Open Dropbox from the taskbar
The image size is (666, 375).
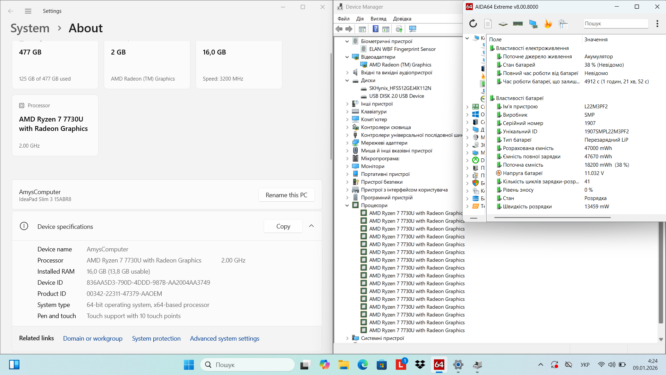pos(420,365)
